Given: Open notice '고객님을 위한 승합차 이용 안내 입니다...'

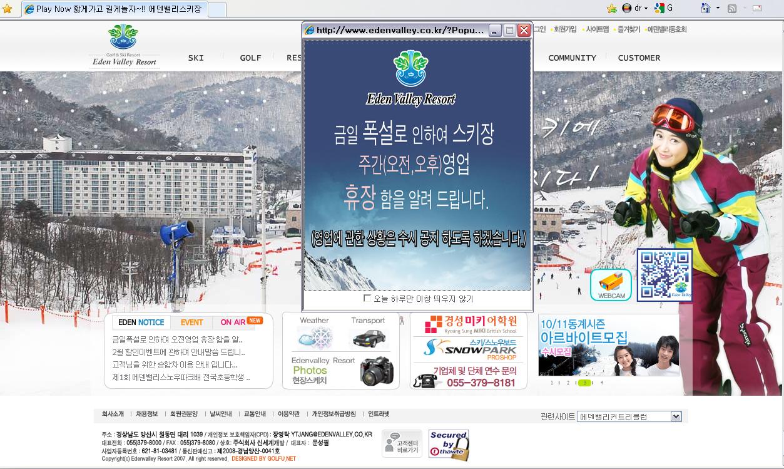Looking at the screenshot, I should [175, 364].
